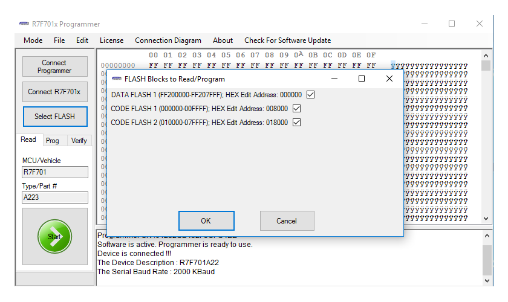The height and width of the screenshot is (302, 508).
Task: Click the green Start arrow button
Action: (x=54, y=236)
